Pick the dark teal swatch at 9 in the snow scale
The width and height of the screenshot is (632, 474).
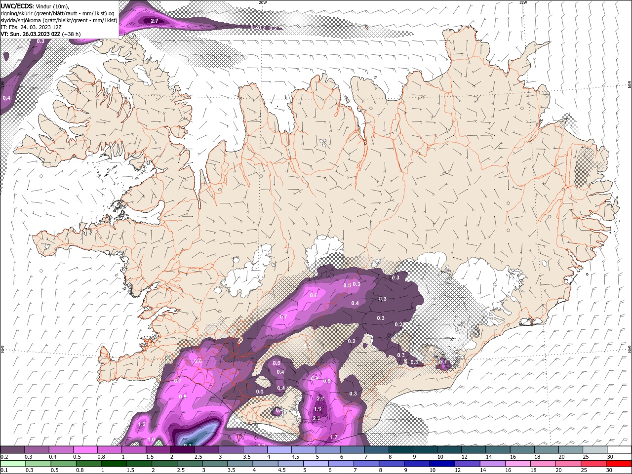(x=424, y=450)
